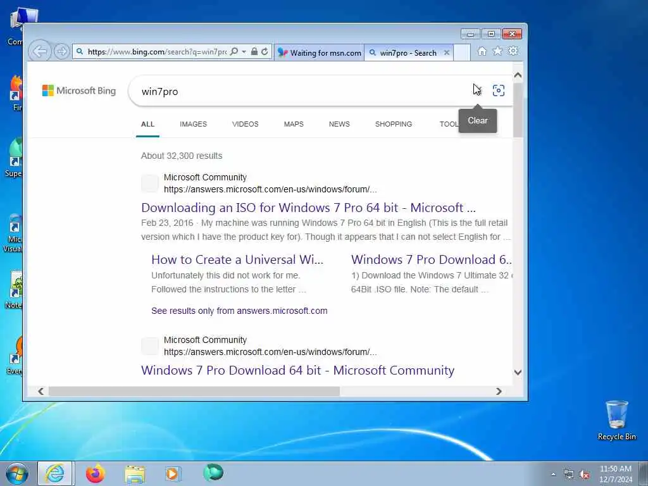
Task: Minimize the Internet Explorer window
Action: (x=470, y=34)
